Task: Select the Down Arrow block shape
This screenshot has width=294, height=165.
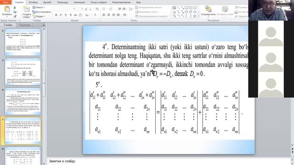Action: click(191, 12)
